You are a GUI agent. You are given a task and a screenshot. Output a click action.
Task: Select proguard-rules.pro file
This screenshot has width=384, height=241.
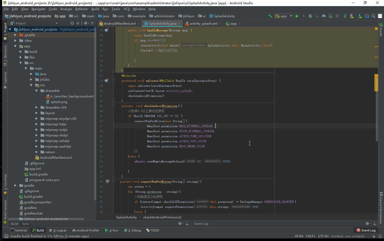click(42, 180)
